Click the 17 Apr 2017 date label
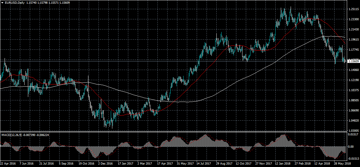The width and height of the screenshot is (360, 167). 164,164
